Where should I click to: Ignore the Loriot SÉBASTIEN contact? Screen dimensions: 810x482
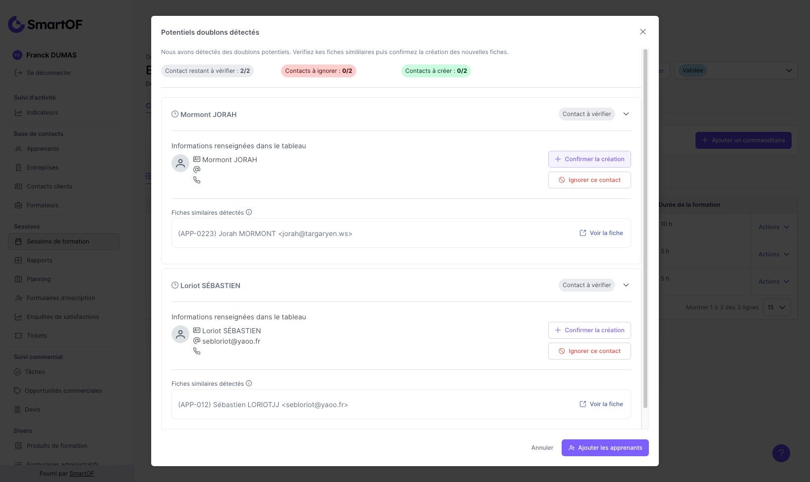tap(589, 351)
